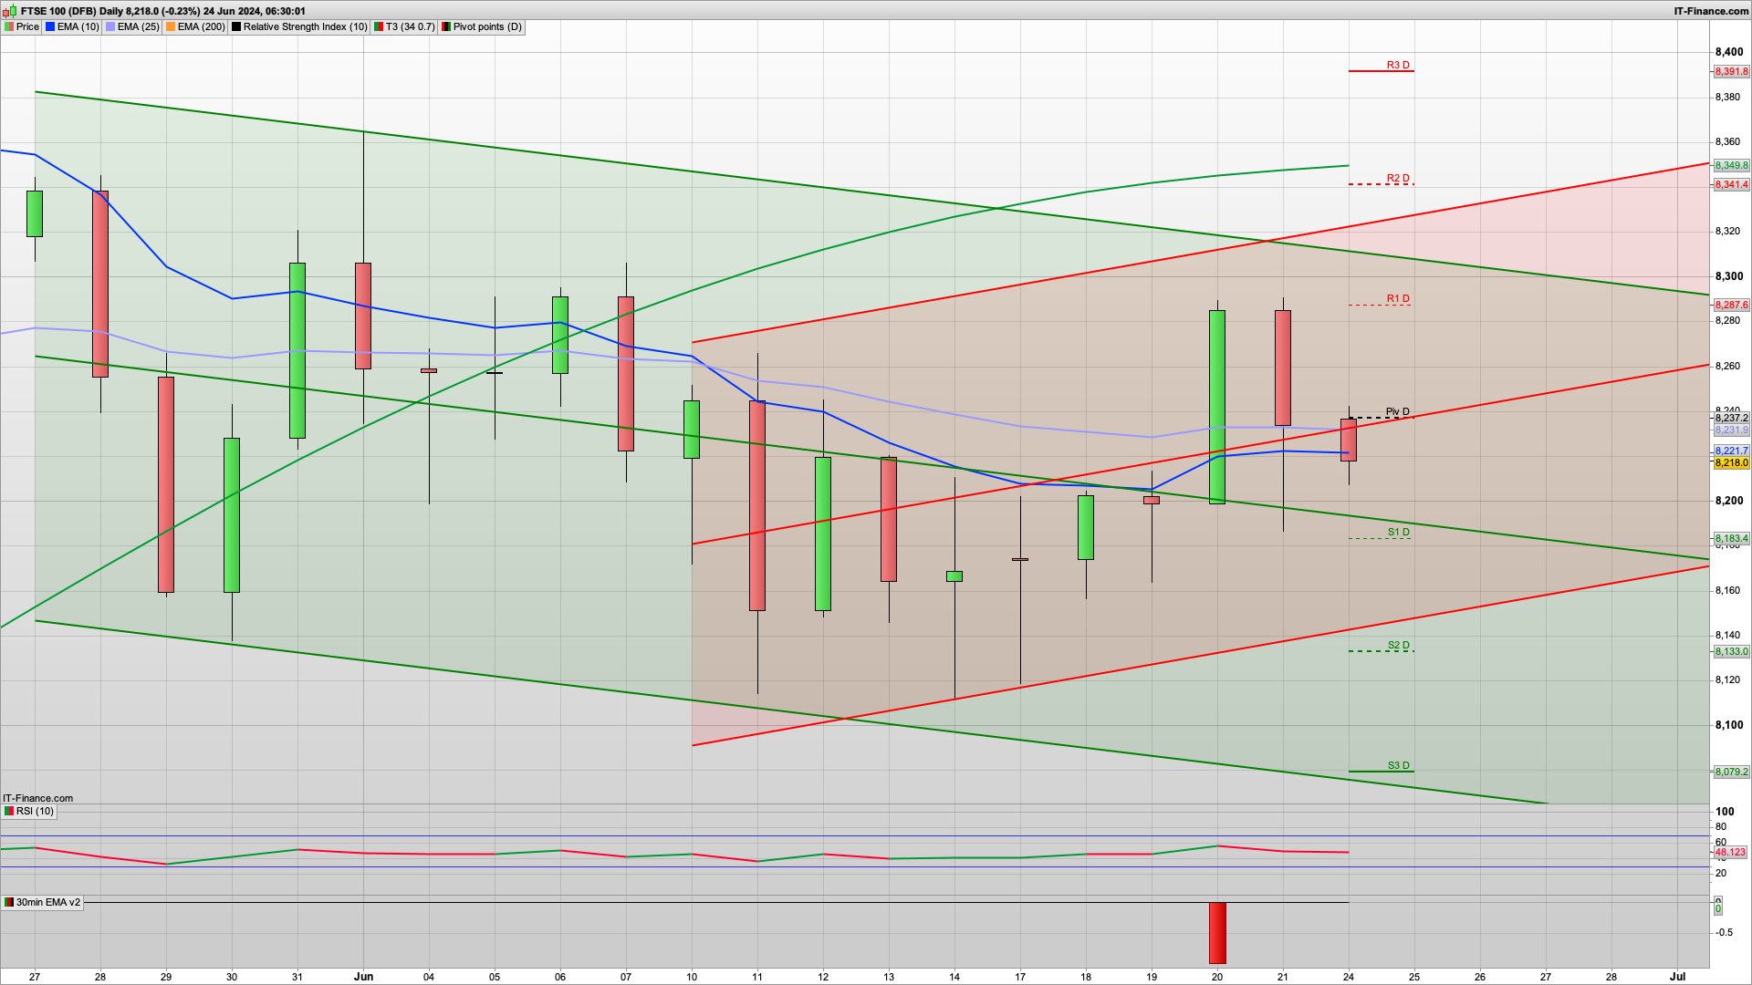Click the 48.123 RSI value tag
This screenshot has width=1752, height=985.
pos(1730,852)
